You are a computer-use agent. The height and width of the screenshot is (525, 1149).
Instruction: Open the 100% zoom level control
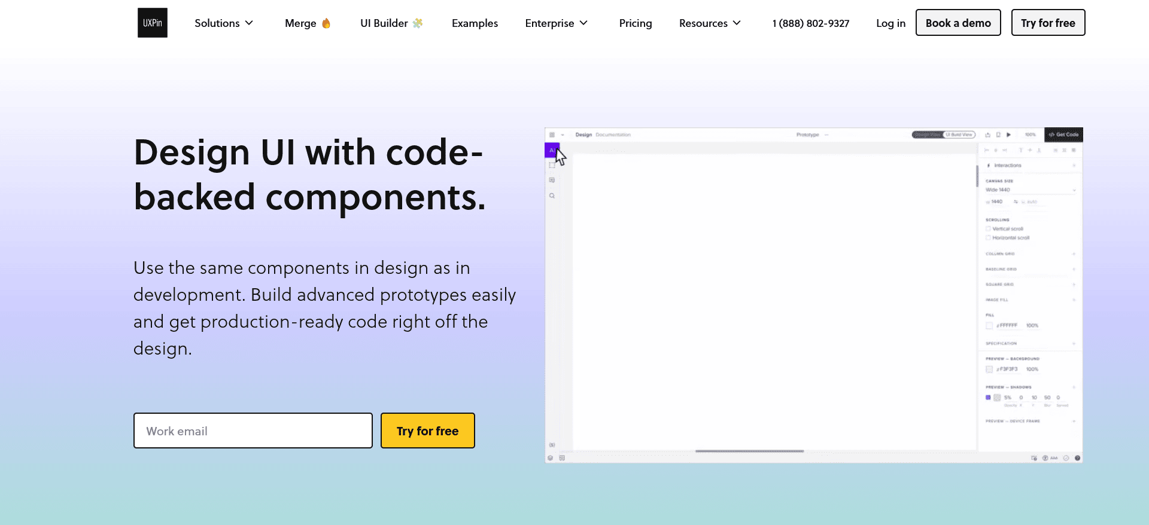(1031, 135)
